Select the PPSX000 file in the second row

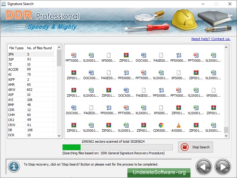click(126, 75)
